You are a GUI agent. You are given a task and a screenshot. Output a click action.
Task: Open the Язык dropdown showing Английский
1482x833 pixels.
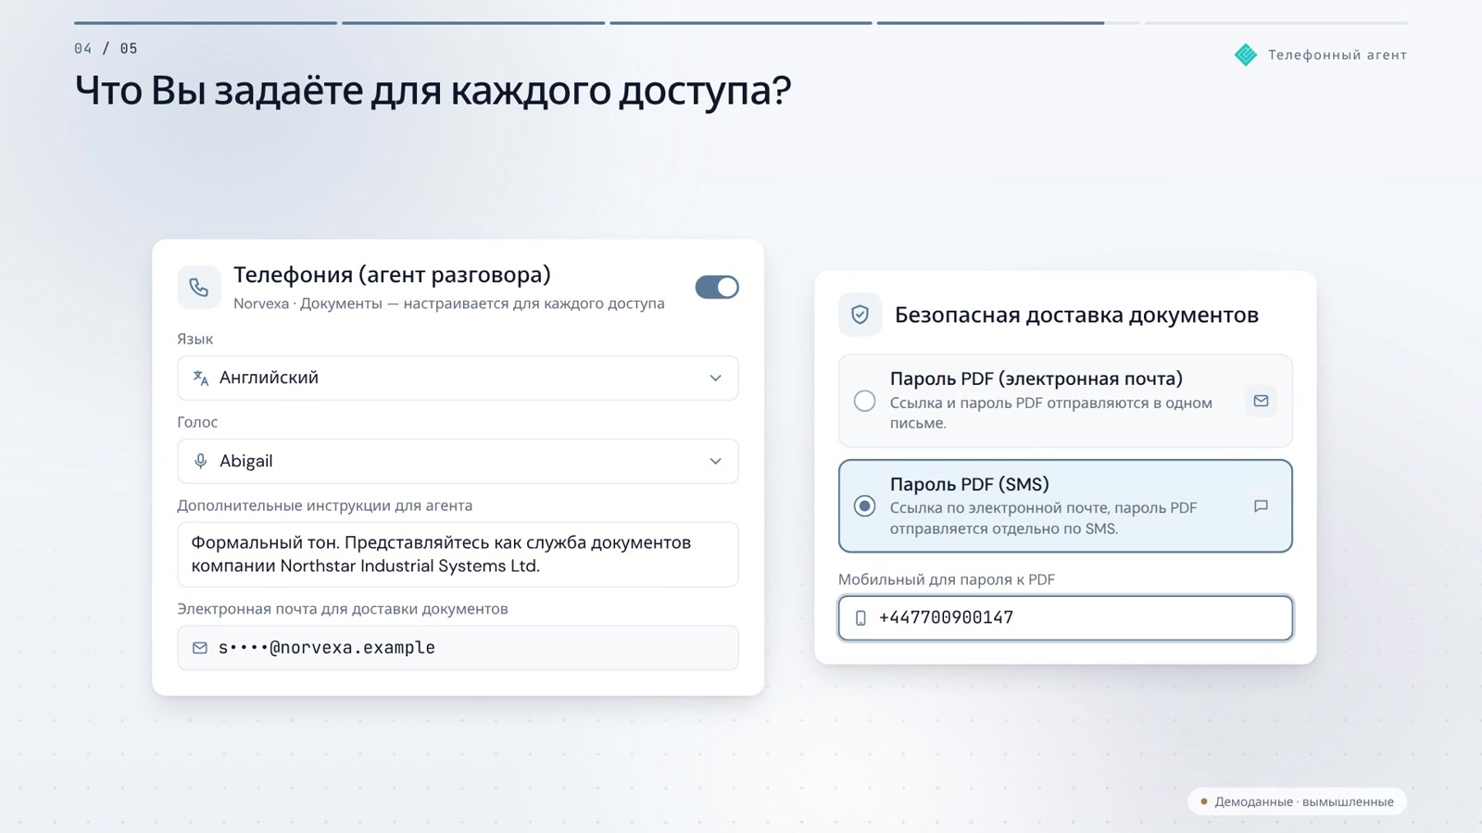(458, 378)
